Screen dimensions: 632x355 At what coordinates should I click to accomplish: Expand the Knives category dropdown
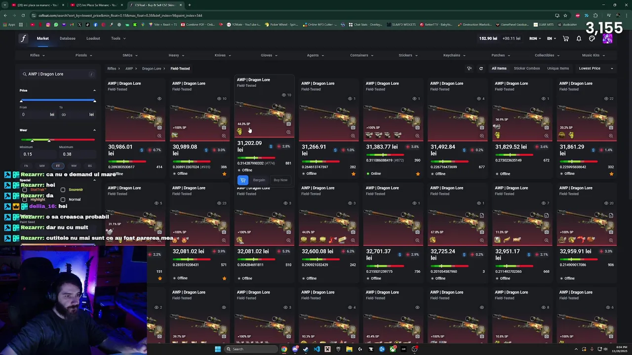pos(223,55)
